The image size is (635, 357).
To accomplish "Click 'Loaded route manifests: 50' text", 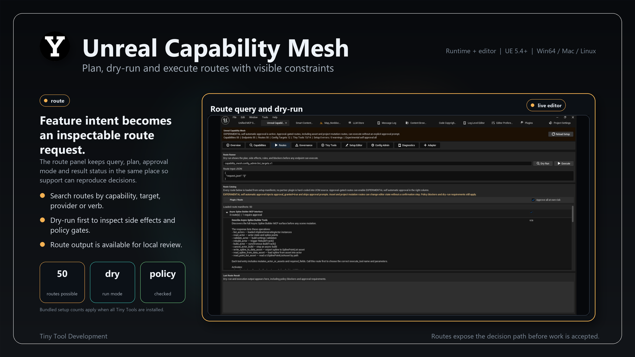I will pyautogui.click(x=237, y=207).
